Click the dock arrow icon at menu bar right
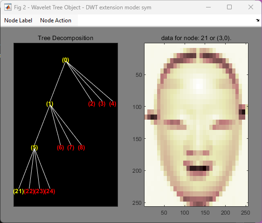The width and height of the screenshot is (262, 223). point(257,20)
